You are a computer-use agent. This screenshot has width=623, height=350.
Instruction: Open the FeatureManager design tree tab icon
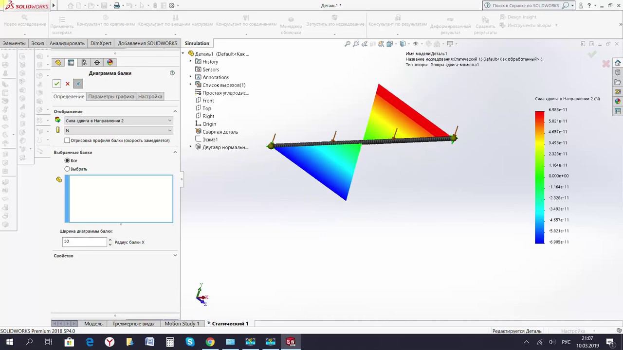pyautogui.click(x=58, y=62)
